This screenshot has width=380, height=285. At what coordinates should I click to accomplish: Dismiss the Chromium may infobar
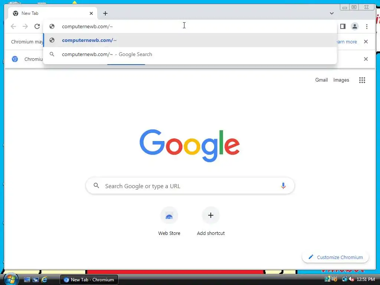pyautogui.click(x=366, y=42)
